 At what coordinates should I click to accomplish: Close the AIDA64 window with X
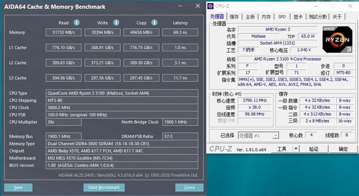pos(198,6)
